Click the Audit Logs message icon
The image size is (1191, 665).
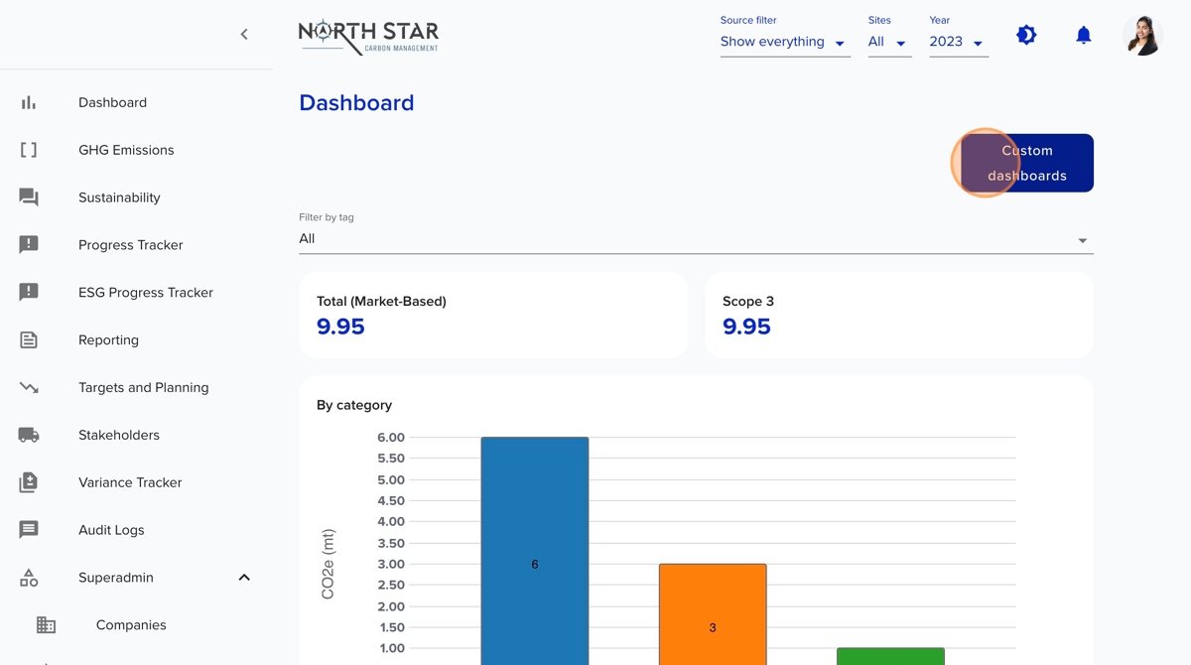pyautogui.click(x=29, y=530)
